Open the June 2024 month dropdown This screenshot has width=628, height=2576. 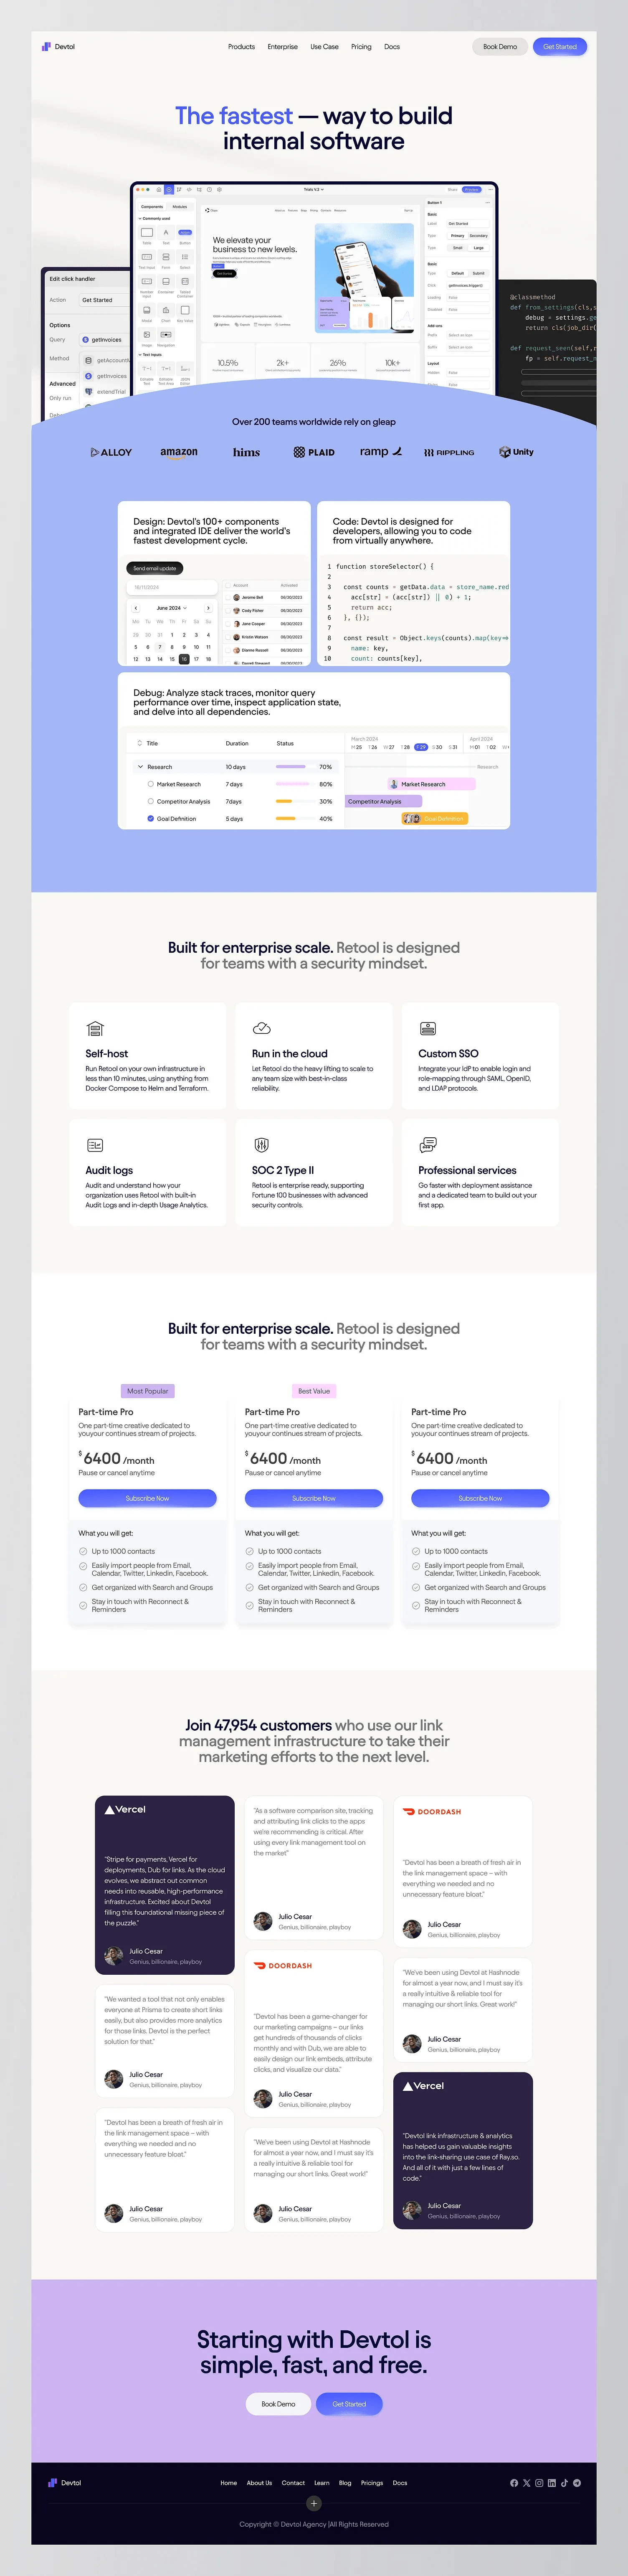[171, 608]
